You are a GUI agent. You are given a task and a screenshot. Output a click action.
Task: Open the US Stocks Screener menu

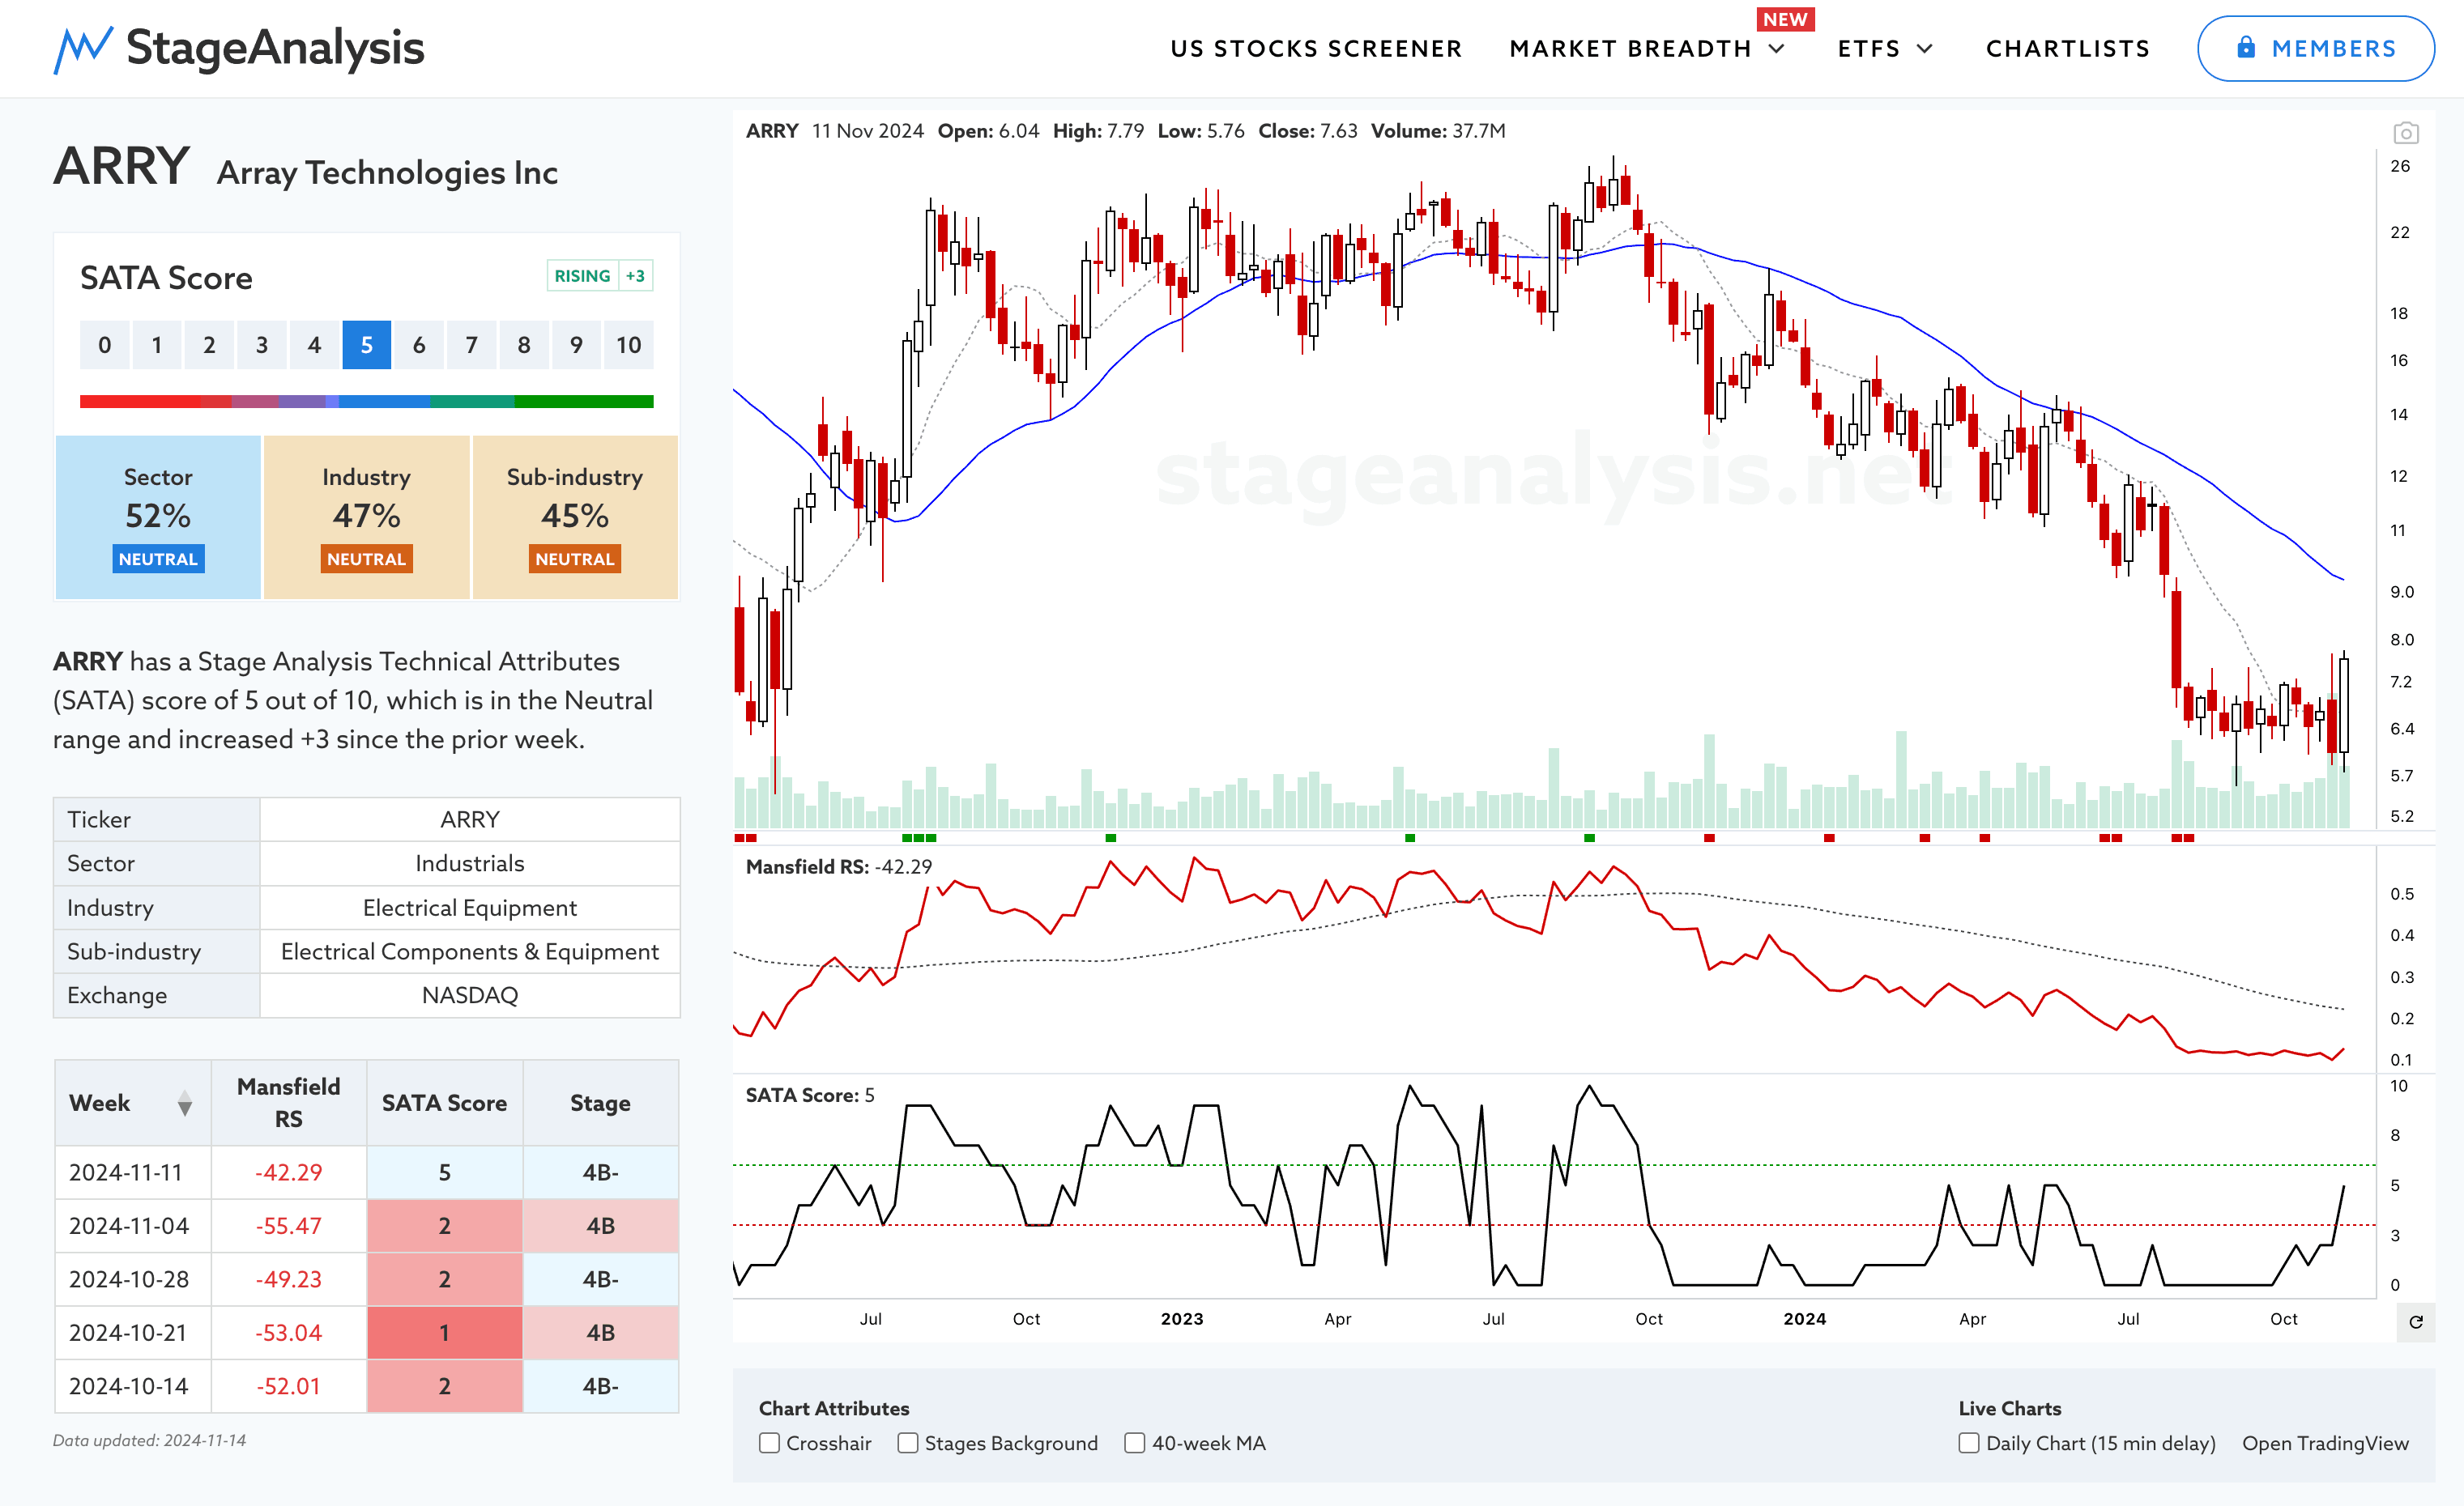1316,49
